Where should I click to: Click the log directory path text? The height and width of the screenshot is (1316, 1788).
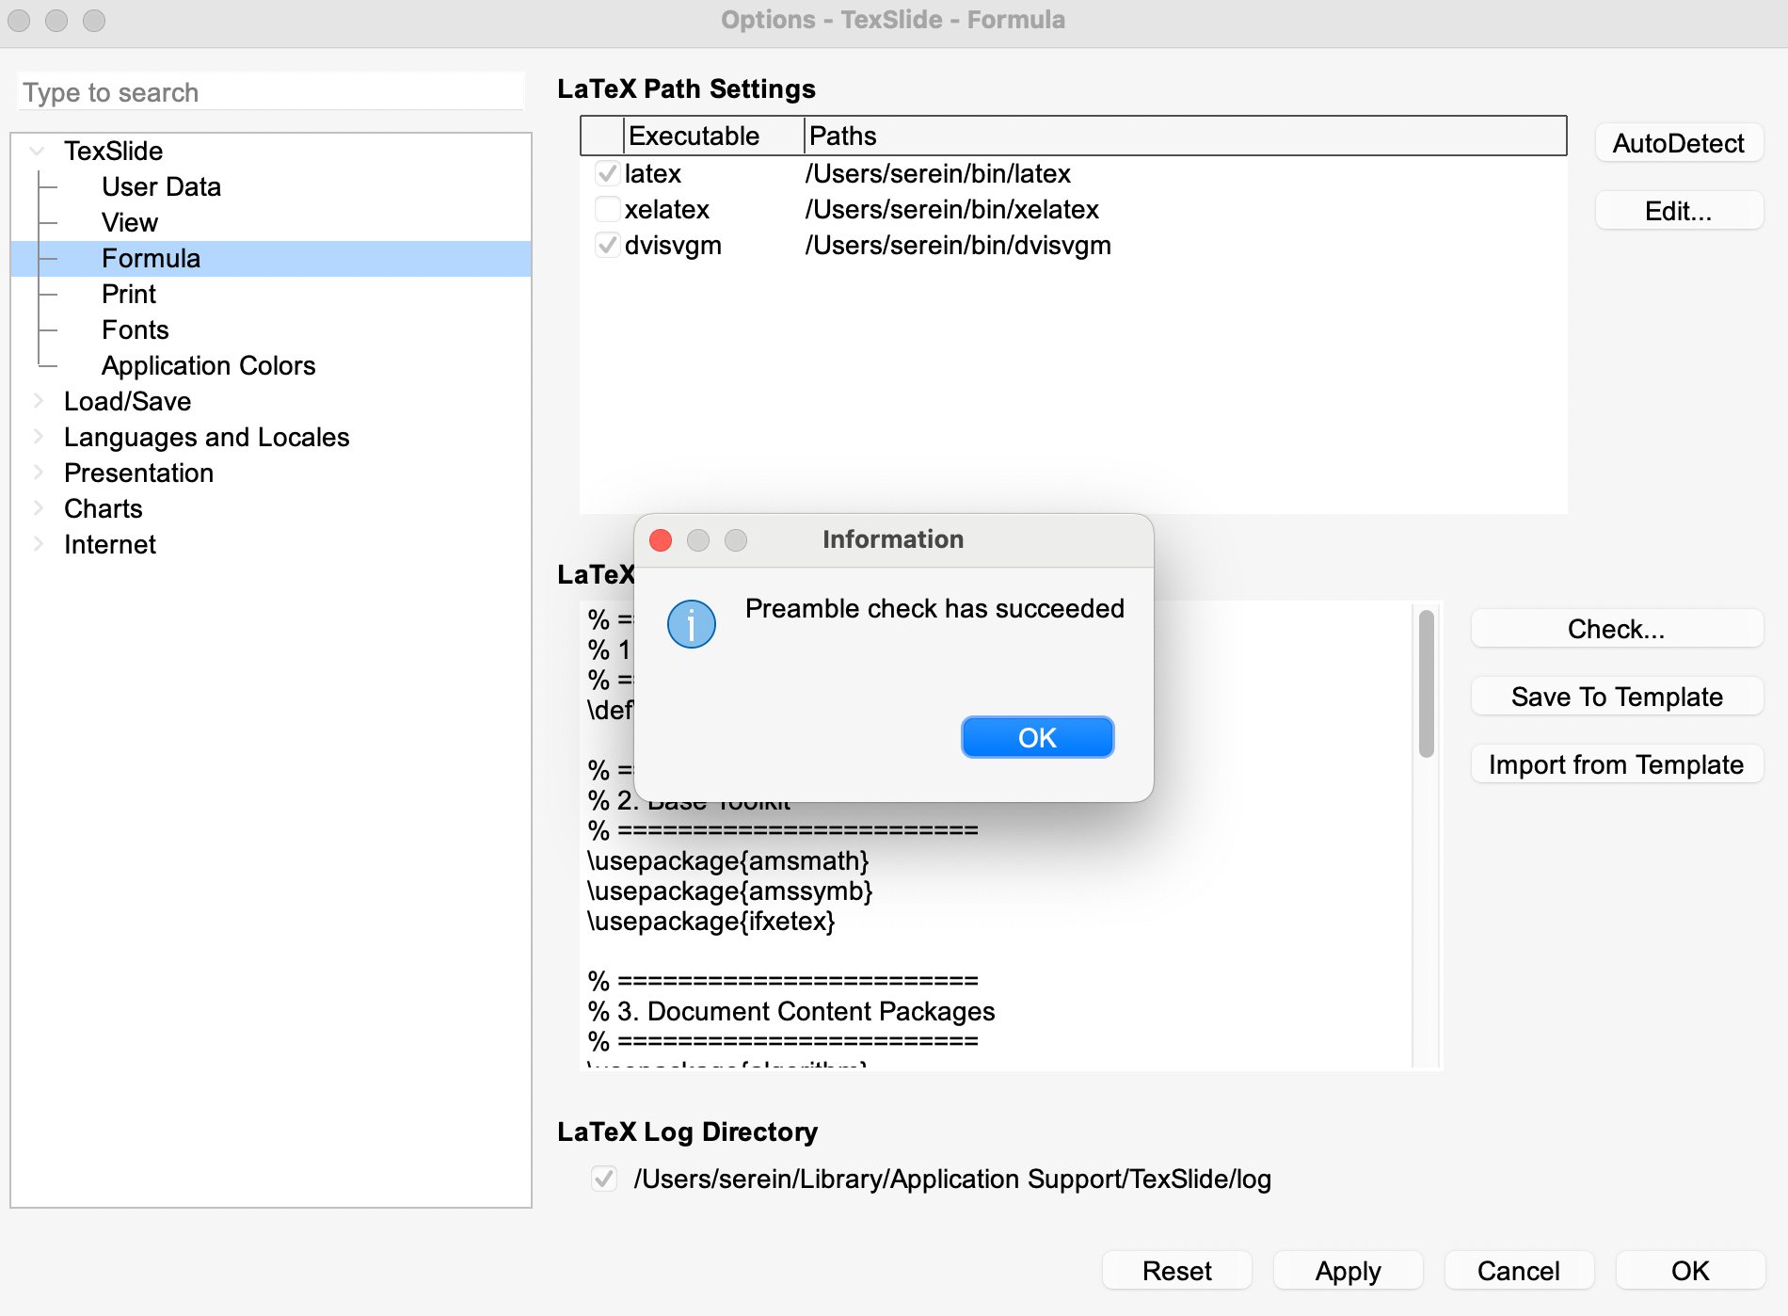click(x=952, y=1179)
